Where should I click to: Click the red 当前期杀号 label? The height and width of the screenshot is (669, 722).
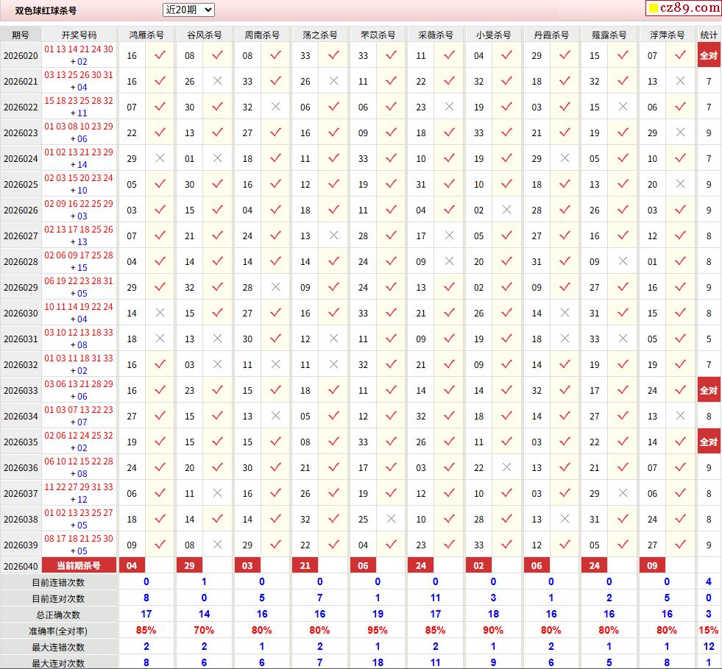tap(80, 565)
